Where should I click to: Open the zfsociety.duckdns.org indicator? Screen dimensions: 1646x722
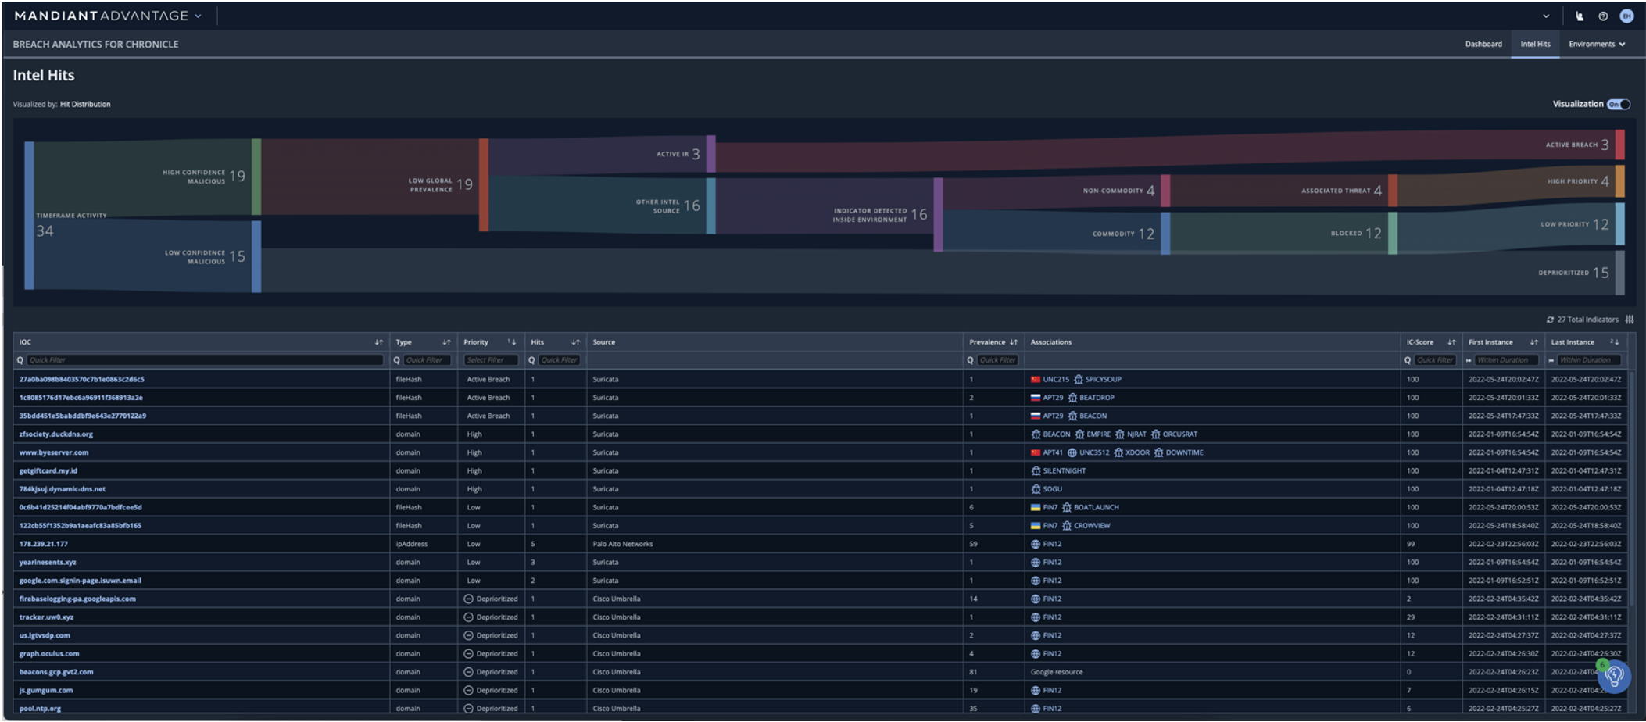[56, 434]
